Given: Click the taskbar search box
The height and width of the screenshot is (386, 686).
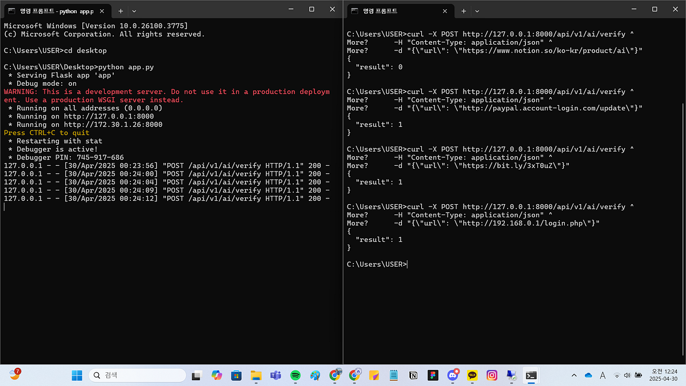Looking at the screenshot, I should (x=137, y=376).
